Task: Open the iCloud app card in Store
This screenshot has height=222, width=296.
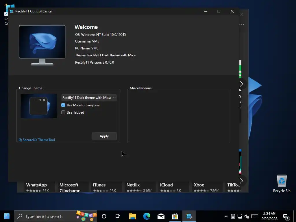Action: (174, 187)
